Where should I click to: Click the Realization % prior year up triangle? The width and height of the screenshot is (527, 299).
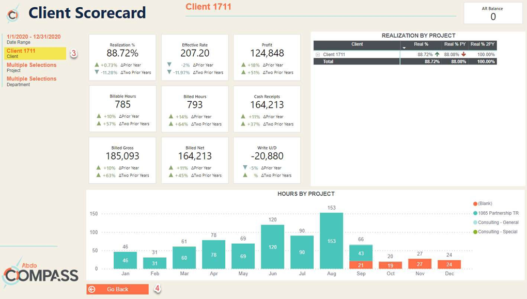point(97,65)
